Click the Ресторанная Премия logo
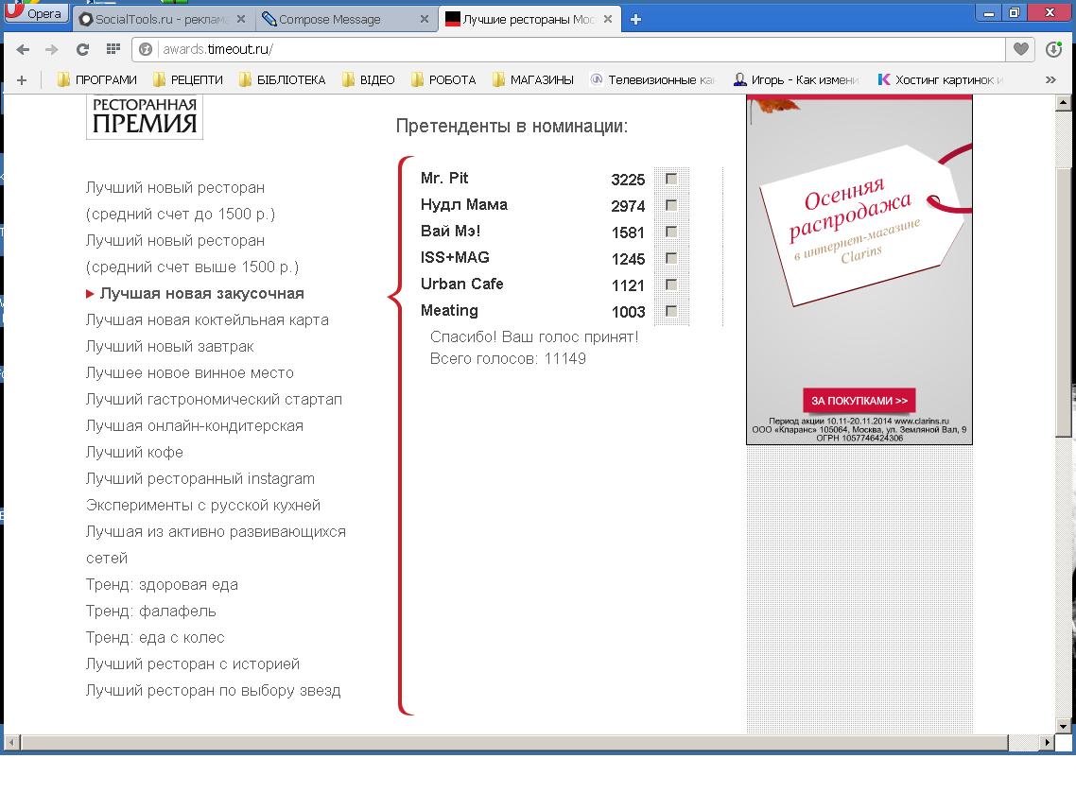The width and height of the screenshot is (1076, 810). pos(144,116)
